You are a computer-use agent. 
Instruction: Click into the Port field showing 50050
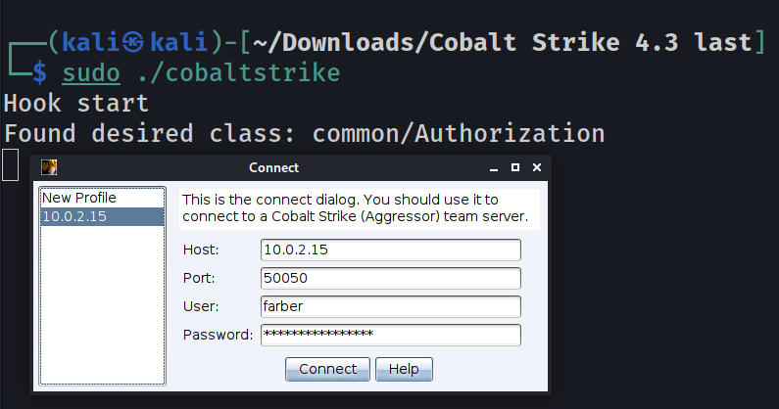[390, 278]
